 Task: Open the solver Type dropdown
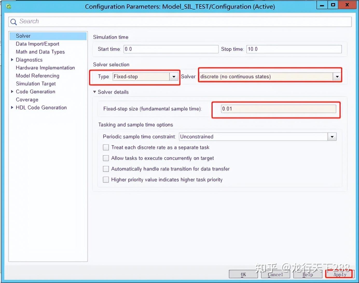point(174,77)
